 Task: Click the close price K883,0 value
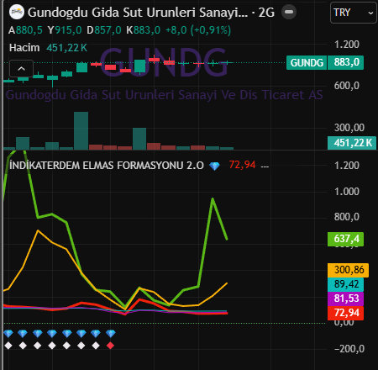[143, 30]
